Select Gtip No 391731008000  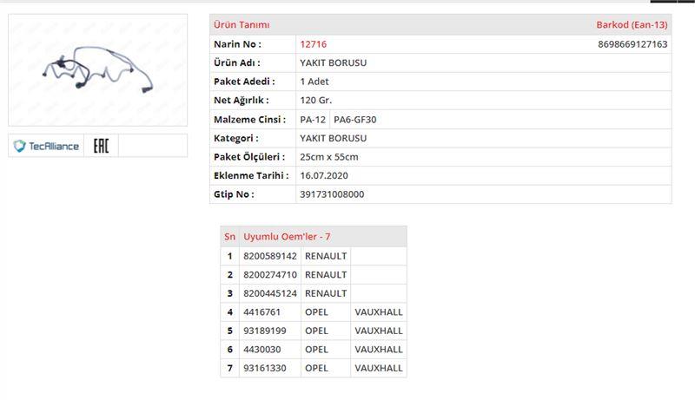[x=332, y=194]
